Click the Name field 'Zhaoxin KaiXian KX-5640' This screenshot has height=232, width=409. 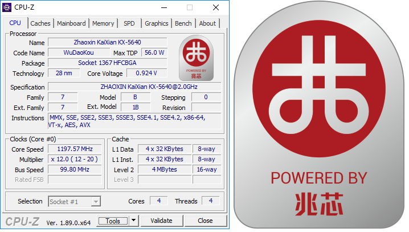click(x=108, y=42)
